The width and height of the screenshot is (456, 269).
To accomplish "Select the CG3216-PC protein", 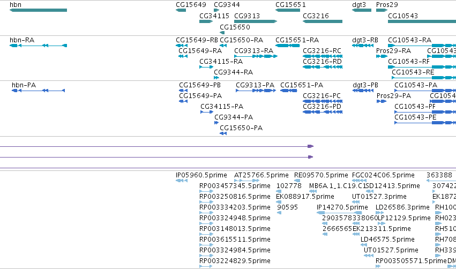I will pyautogui.click(x=323, y=101).
